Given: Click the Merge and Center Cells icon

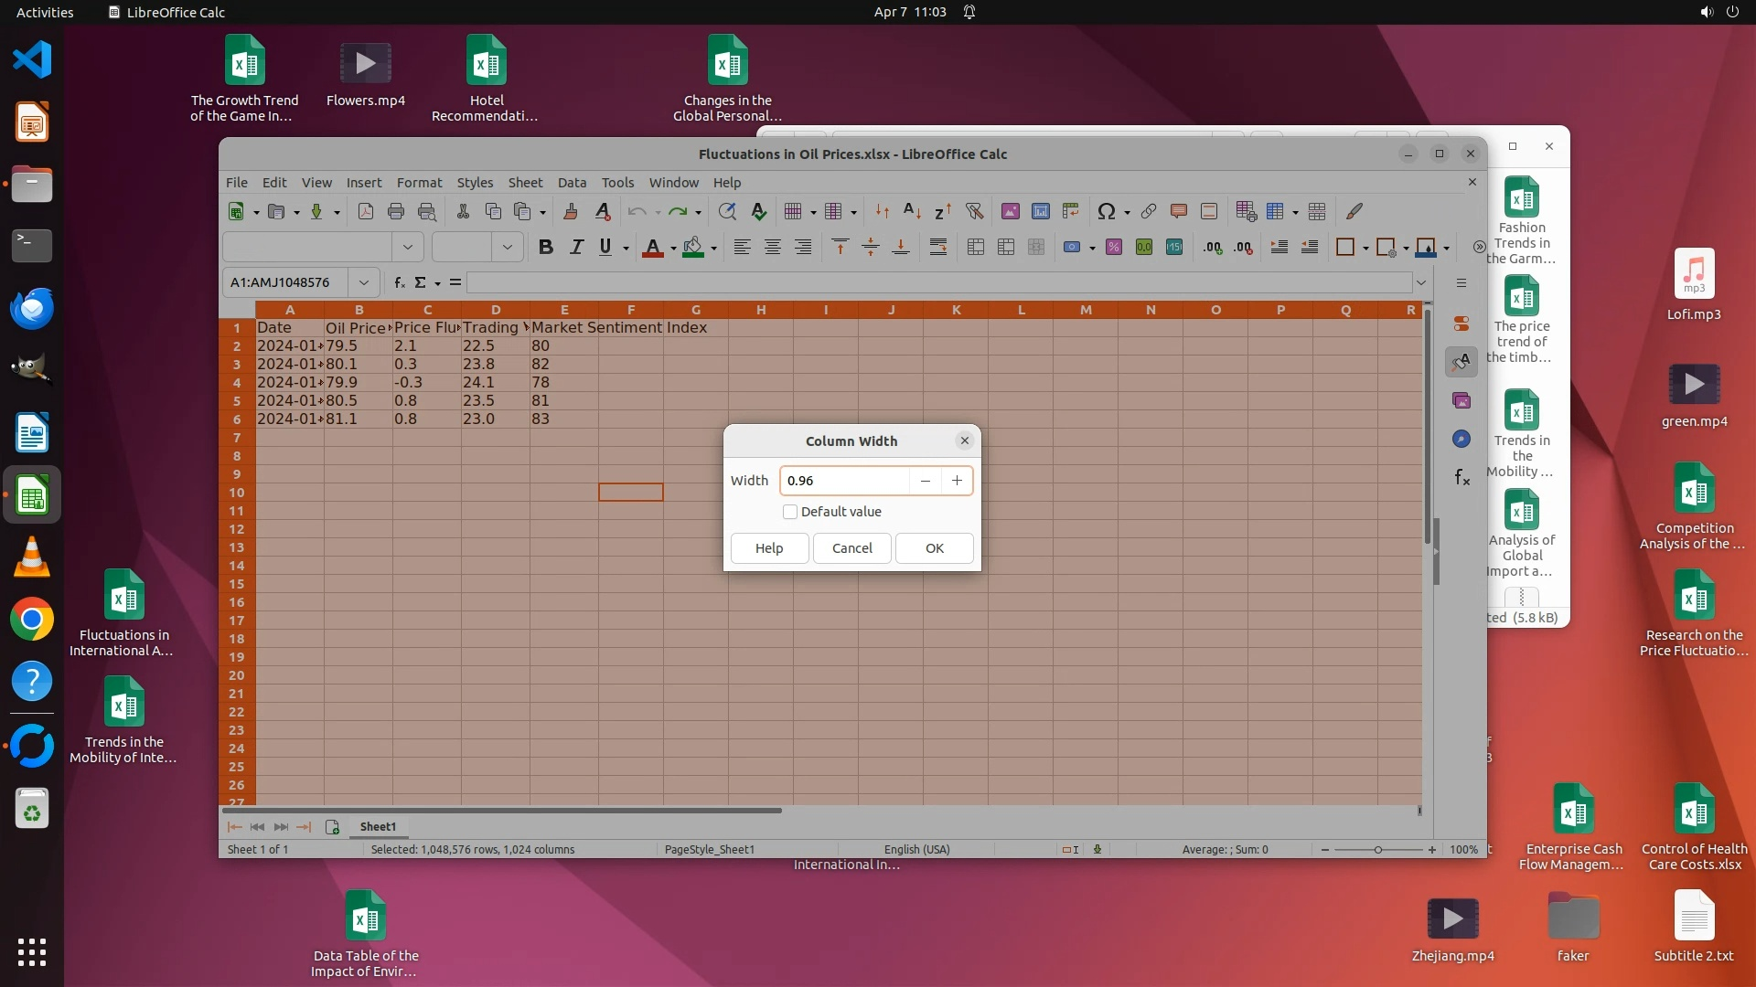Looking at the screenshot, I should click(976, 247).
